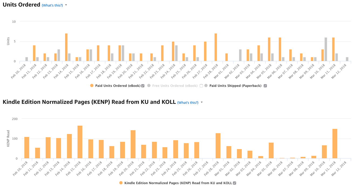The width and height of the screenshot is (353, 192).
Task: Expand dropdown arrow next to KENP help link
Action: (202, 102)
